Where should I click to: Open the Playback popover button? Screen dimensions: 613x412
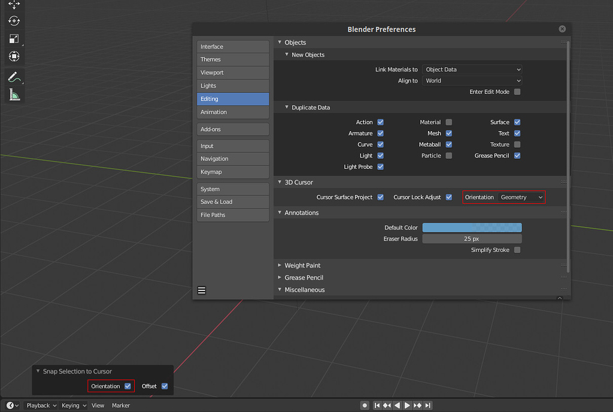pyautogui.click(x=41, y=405)
